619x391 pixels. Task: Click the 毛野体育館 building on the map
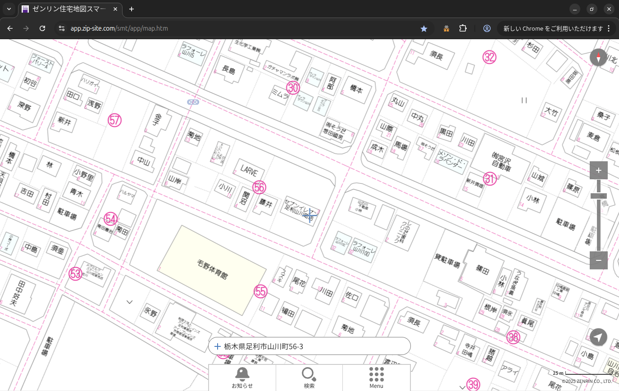(212, 269)
